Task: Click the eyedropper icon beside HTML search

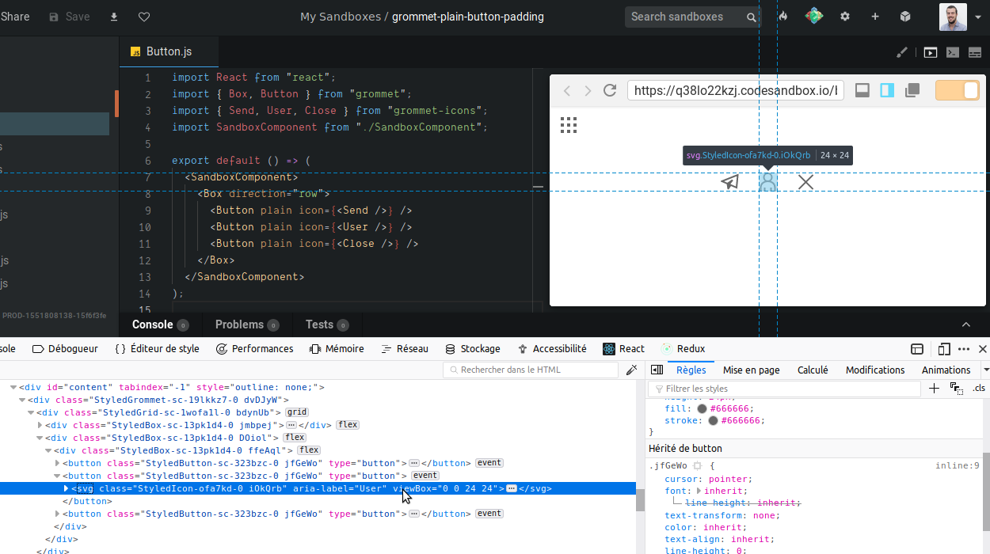Action: tap(631, 370)
